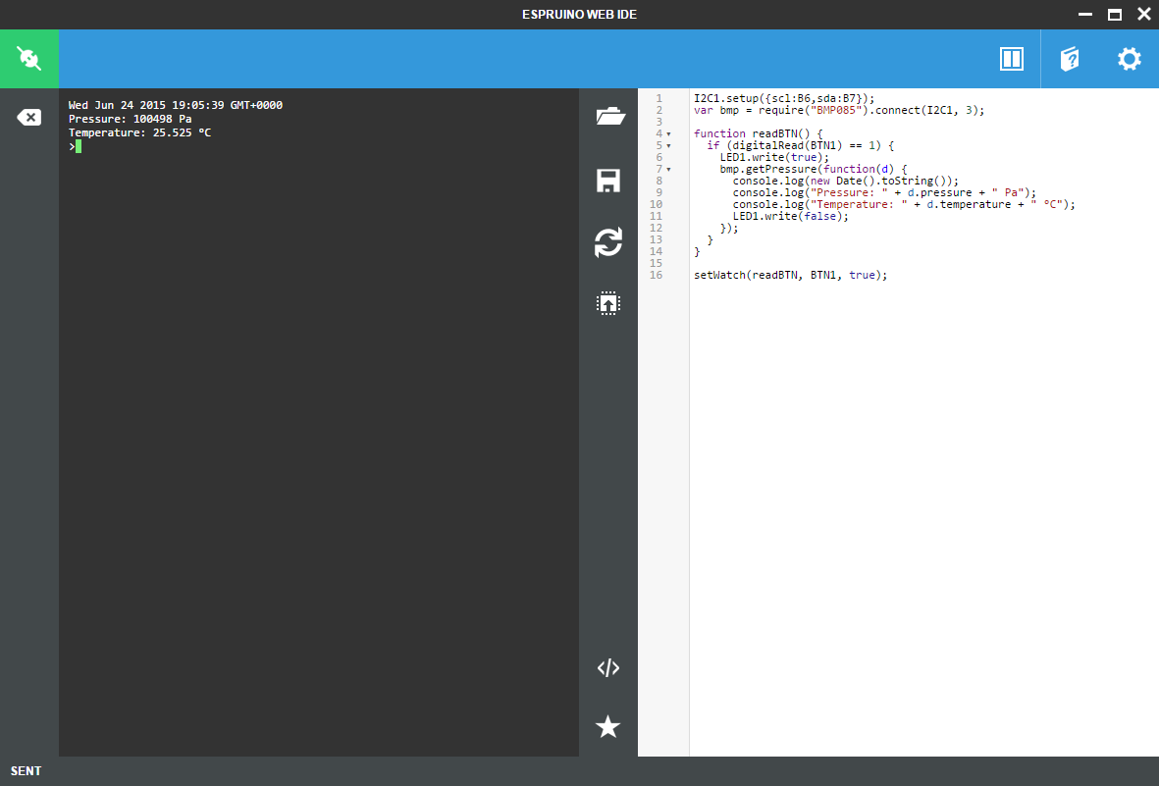This screenshot has height=786, width=1159.
Task: Switch to the graphical editor via code brackets icon
Action: [x=608, y=668]
